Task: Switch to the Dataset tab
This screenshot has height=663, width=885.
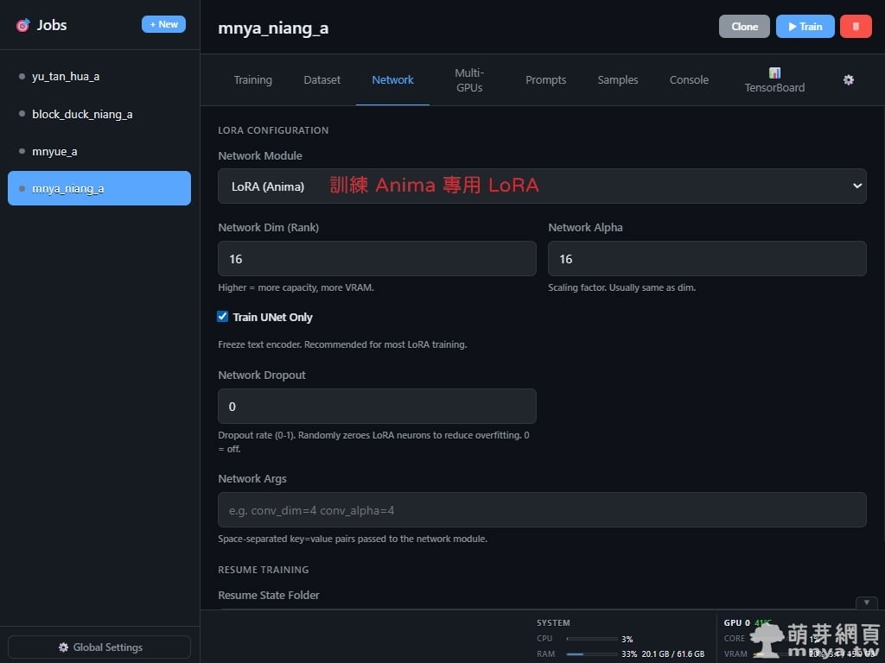Action: tap(322, 79)
